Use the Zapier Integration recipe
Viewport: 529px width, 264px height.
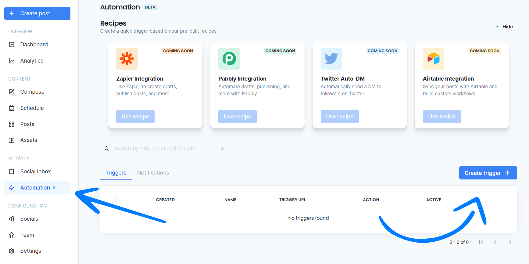coord(135,117)
